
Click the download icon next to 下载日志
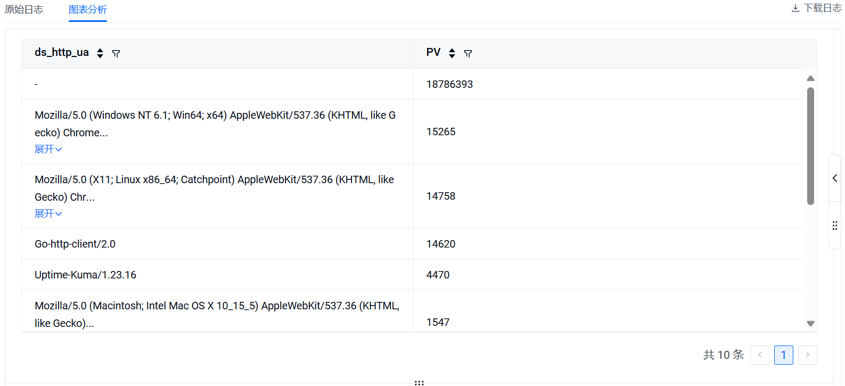pyautogui.click(x=795, y=9)
